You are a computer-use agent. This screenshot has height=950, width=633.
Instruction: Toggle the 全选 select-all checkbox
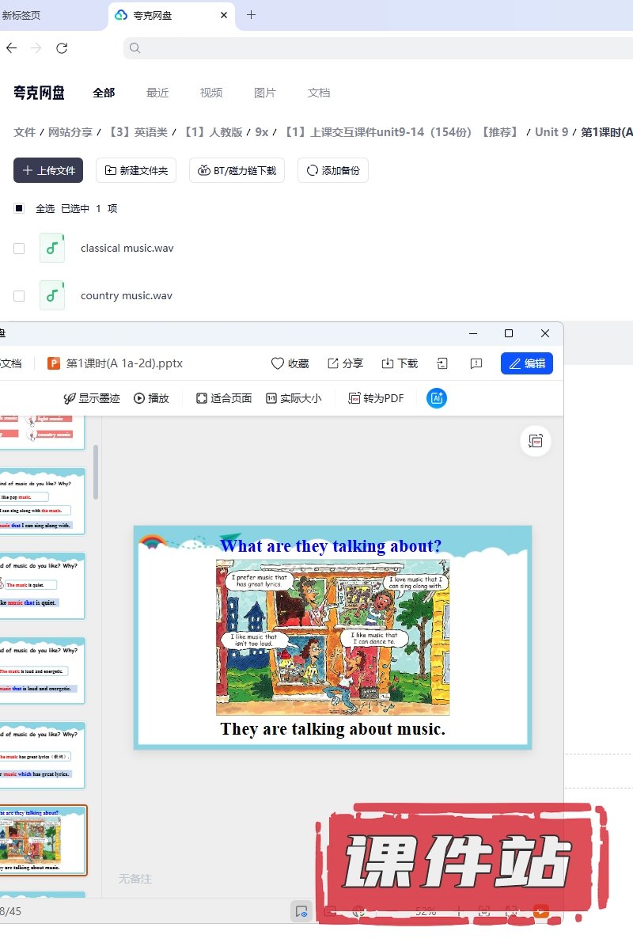pyautogui.click(x=19, y=209)
